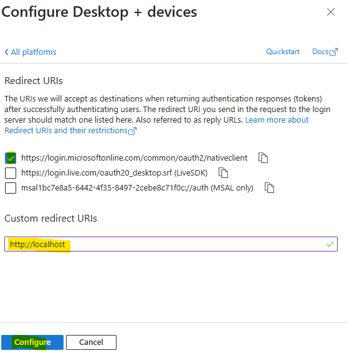Click the msal1bc7e8a5 URI label text

tap(137, 188)
